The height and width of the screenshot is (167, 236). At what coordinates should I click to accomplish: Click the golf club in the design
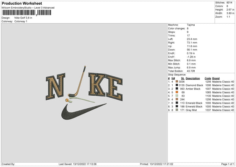[77, 82]
